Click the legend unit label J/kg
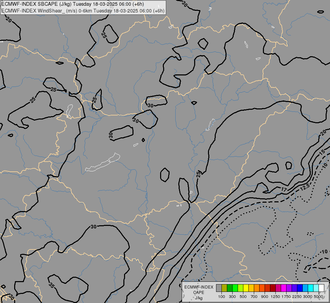 [199, 298]
